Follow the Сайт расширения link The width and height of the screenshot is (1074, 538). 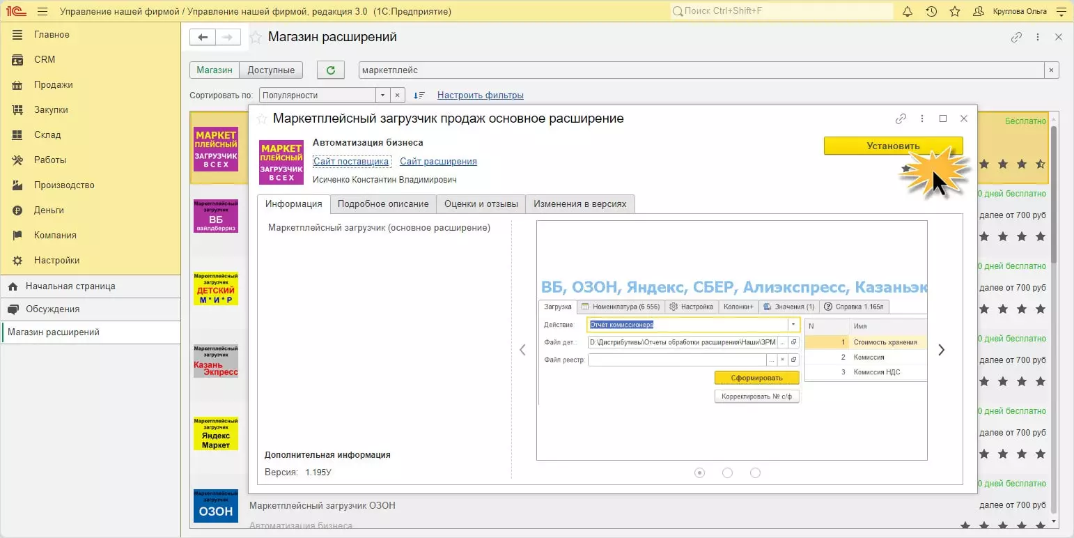[x=438, y=162]
